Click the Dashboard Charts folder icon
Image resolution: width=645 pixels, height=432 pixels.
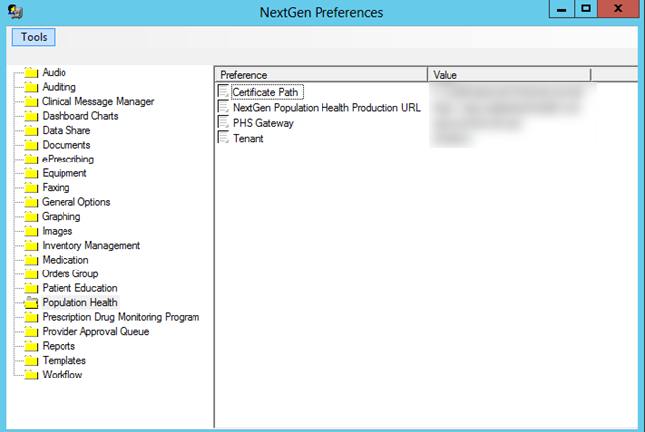click(31, 116)
